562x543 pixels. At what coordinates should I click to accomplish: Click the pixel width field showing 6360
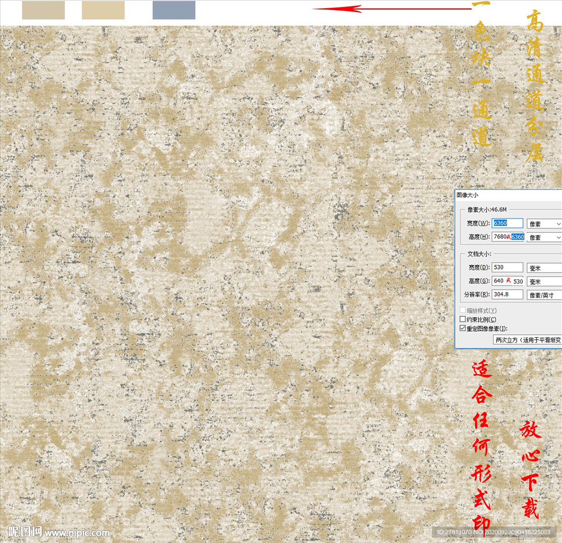507,223
